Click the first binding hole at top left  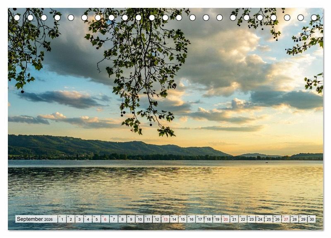pos(17,18)
